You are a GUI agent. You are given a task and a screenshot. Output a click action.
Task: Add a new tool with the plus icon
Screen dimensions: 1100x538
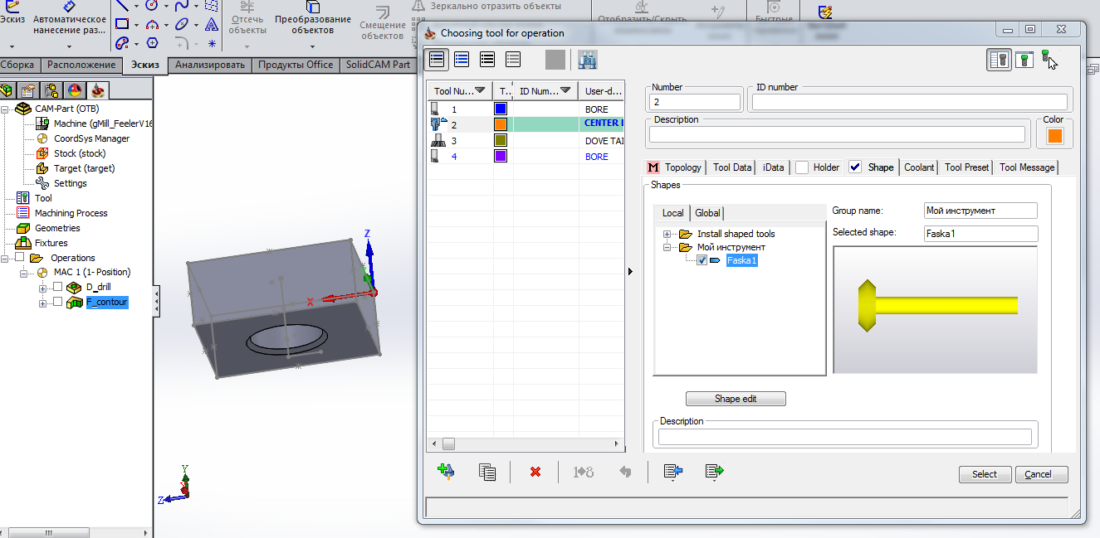click(x=446, y=471)
